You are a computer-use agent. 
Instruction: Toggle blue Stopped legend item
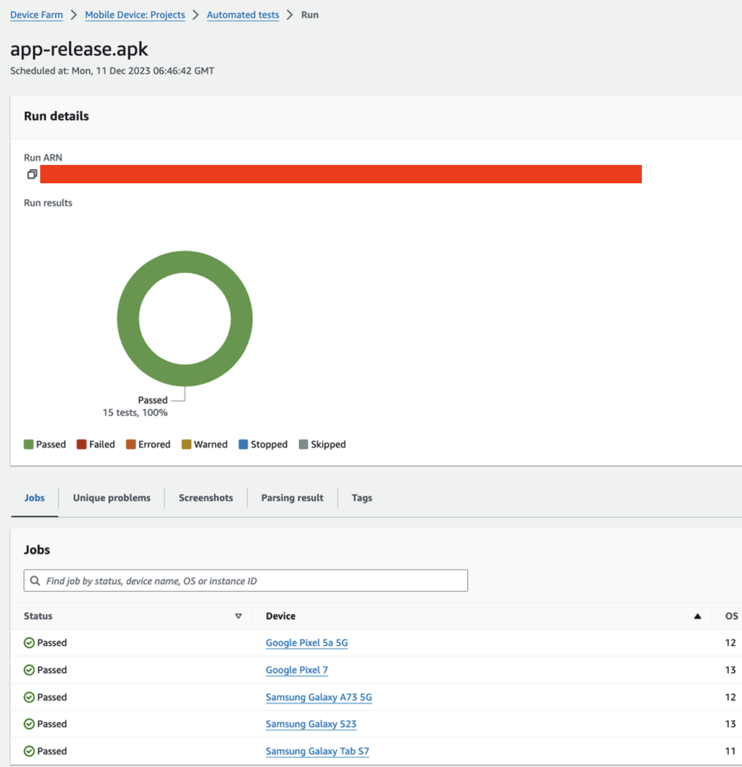[263, 444]
